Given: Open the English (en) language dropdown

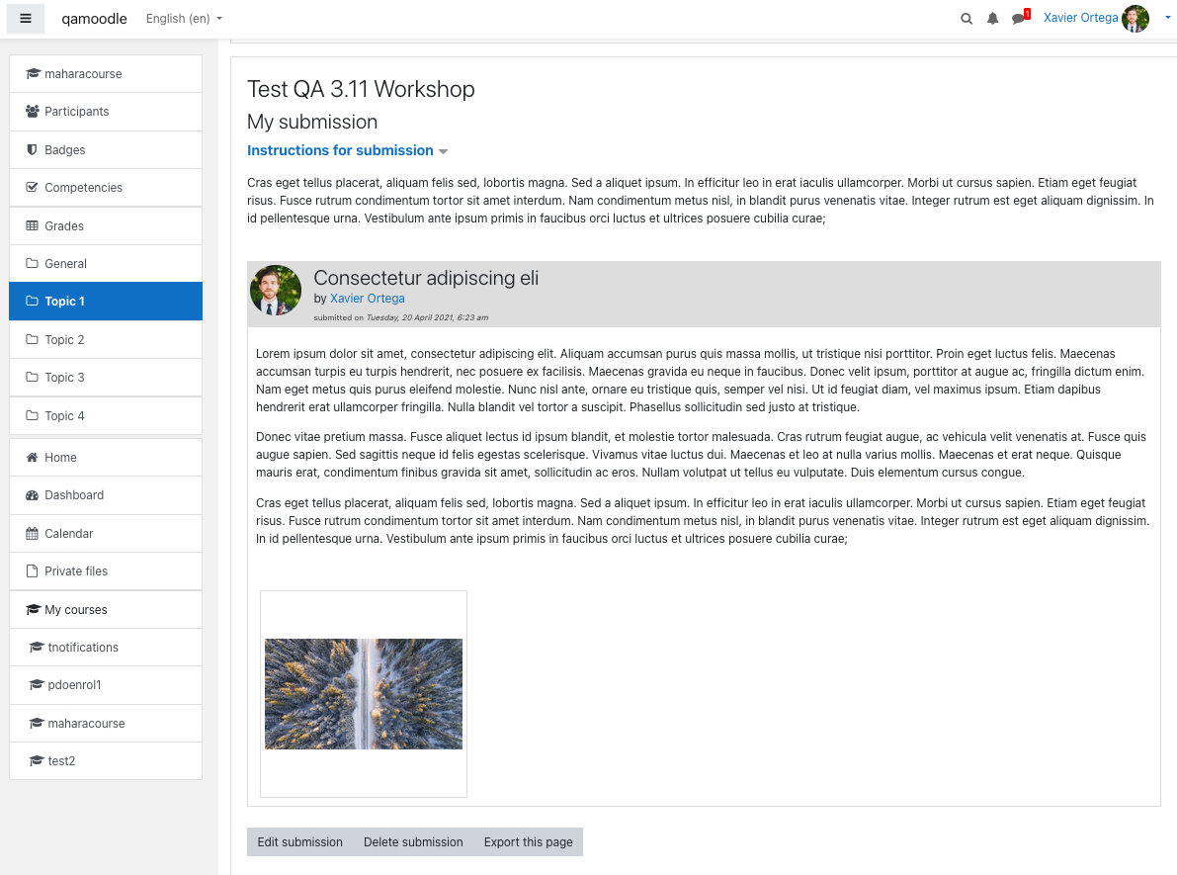Looking at the screenshot, I should 184,19.
